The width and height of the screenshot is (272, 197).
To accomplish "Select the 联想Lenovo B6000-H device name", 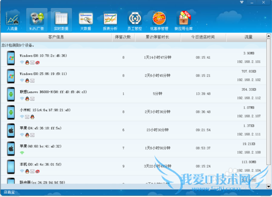I will [53, 92].
